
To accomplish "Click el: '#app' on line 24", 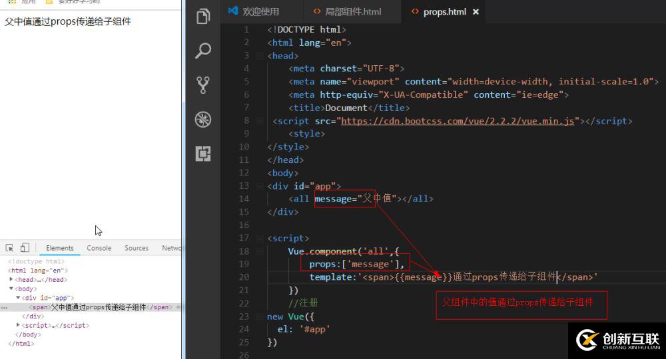I will click(304, 329).
